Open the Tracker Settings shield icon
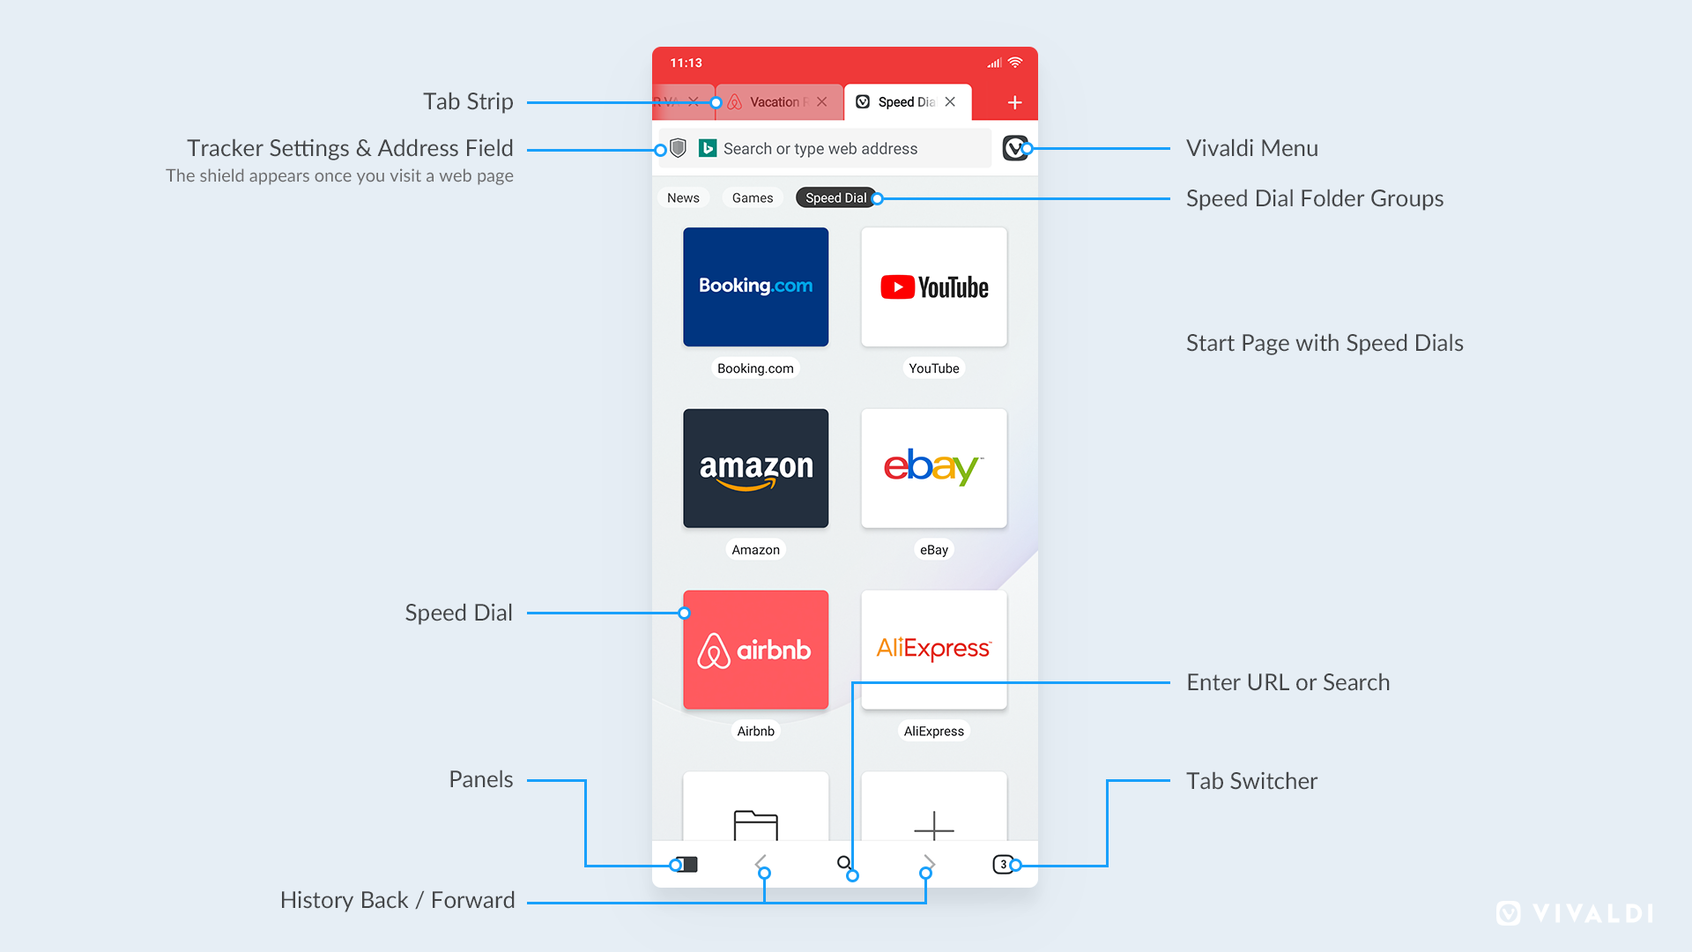 pos(678,150)
